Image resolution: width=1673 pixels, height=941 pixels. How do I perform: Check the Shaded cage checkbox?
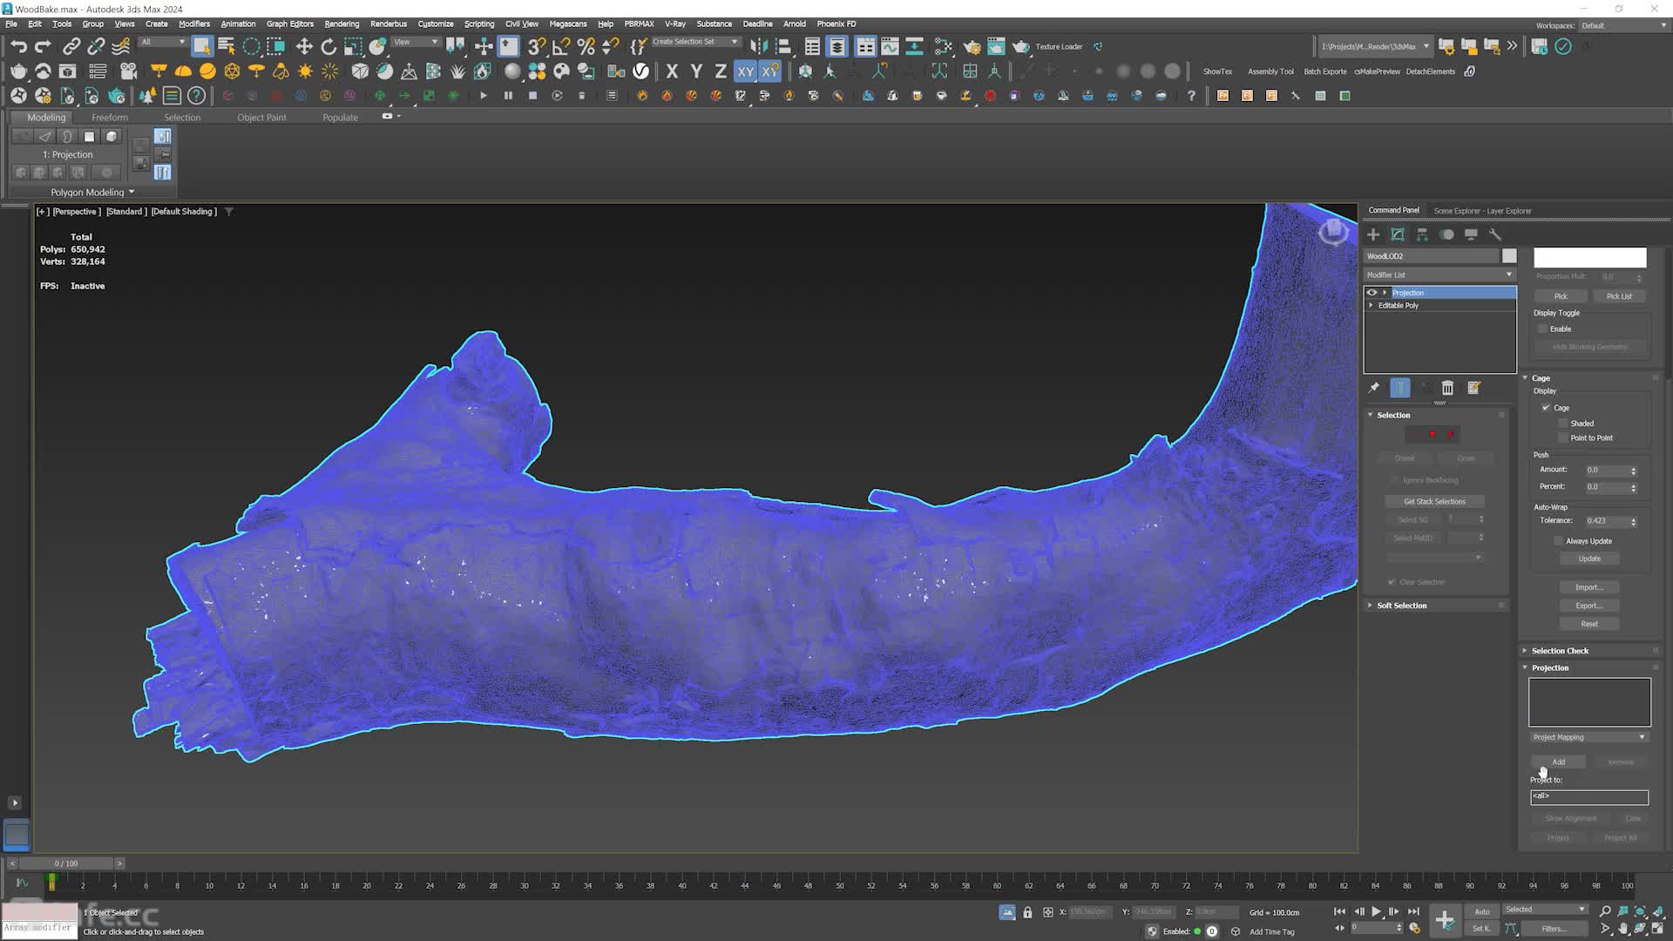coord(1563,423)
